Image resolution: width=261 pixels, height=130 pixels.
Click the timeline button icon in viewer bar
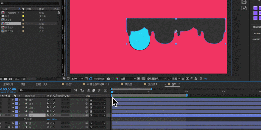point(192,79)
